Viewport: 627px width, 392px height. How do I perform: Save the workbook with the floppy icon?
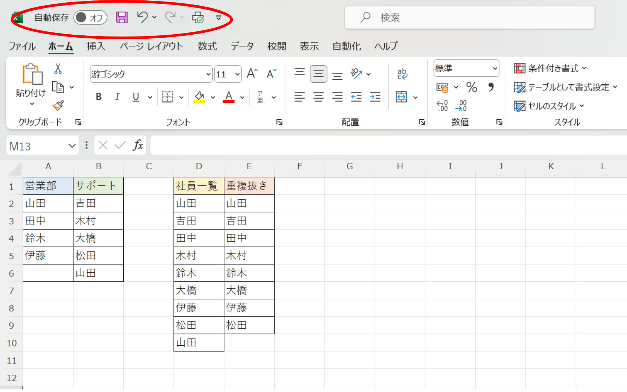121,17
